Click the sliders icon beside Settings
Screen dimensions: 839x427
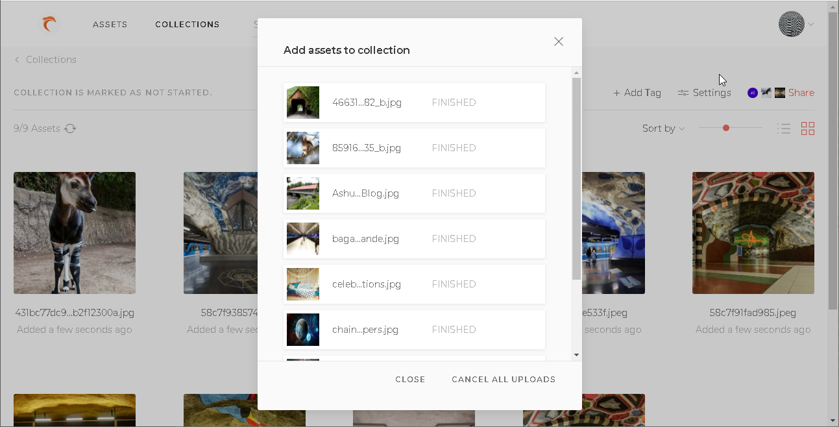coord(683,93)
